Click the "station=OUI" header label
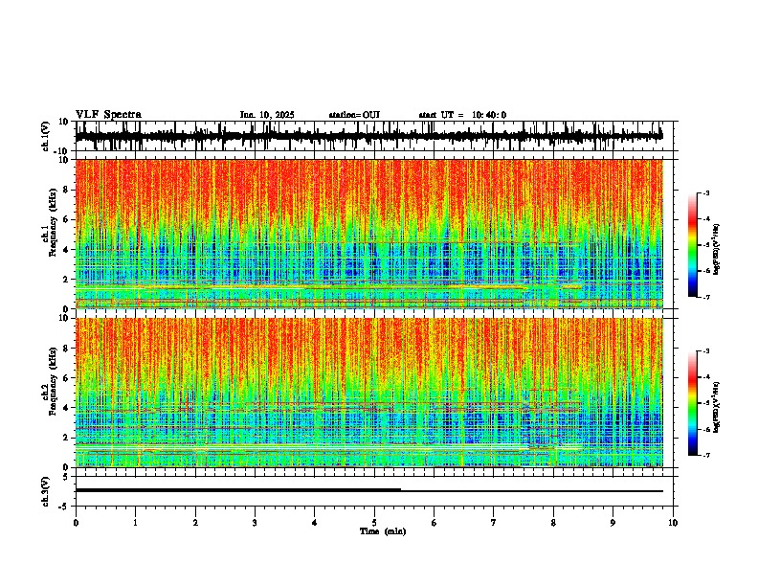Viewport: 758px width, 586px height. point(354,115)
